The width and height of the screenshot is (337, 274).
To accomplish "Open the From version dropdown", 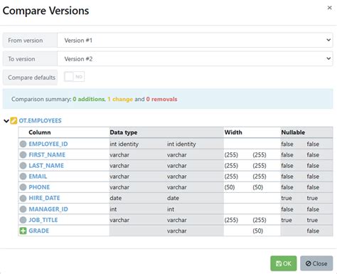I will click(x=195, y=40).
